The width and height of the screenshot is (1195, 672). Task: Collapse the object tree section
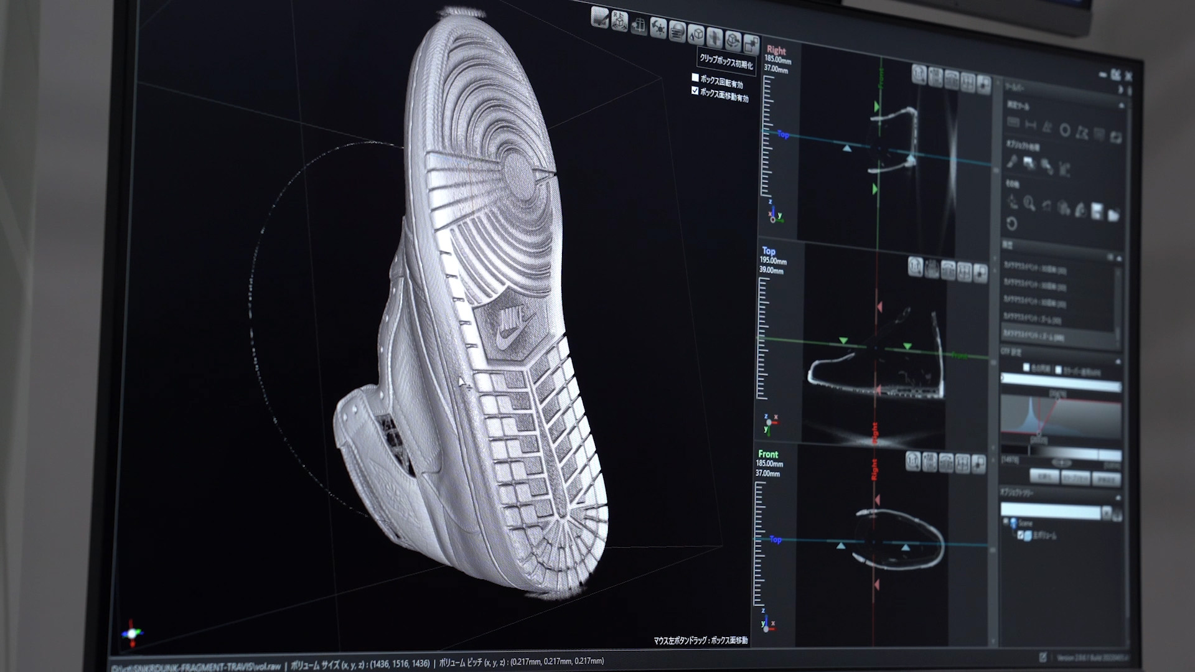tap(1117, 498)
